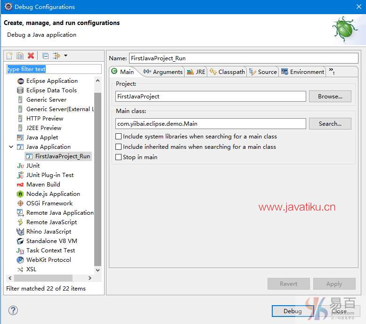This screenshot has height=324, width=366.
Task: Click the J2EE Preview icon
Action: click(x=20, y=128)
